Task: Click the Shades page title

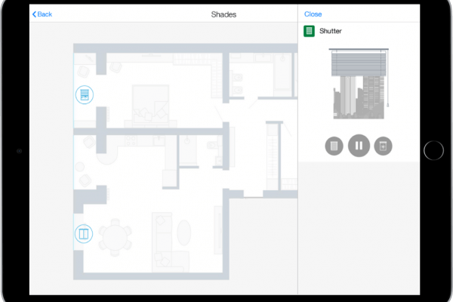Action: pyautogui.click(x=224, y=14)
